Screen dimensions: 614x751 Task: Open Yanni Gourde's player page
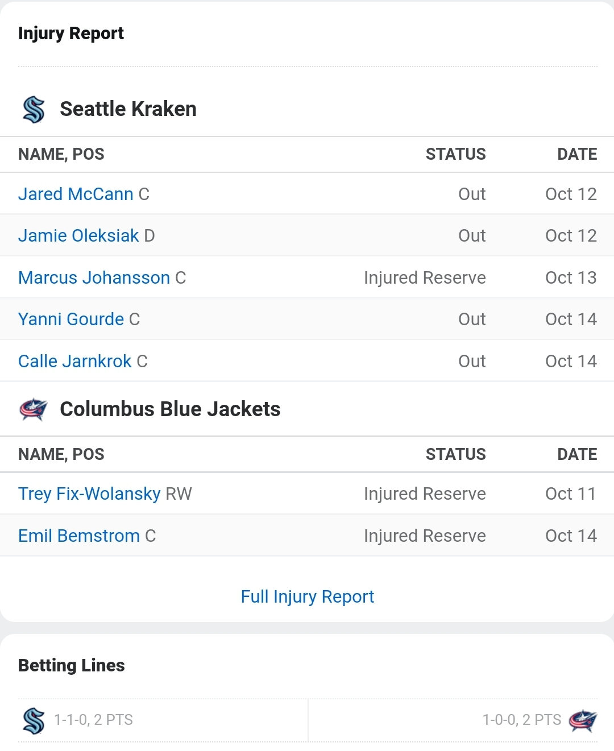point(71,319)
